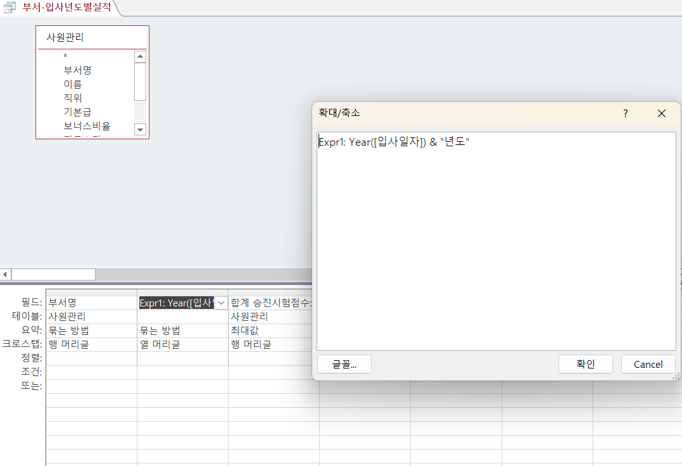The image size is (682, 466).
Task: Select the 직위 field in the 사원관리 table
Action: 73,98
